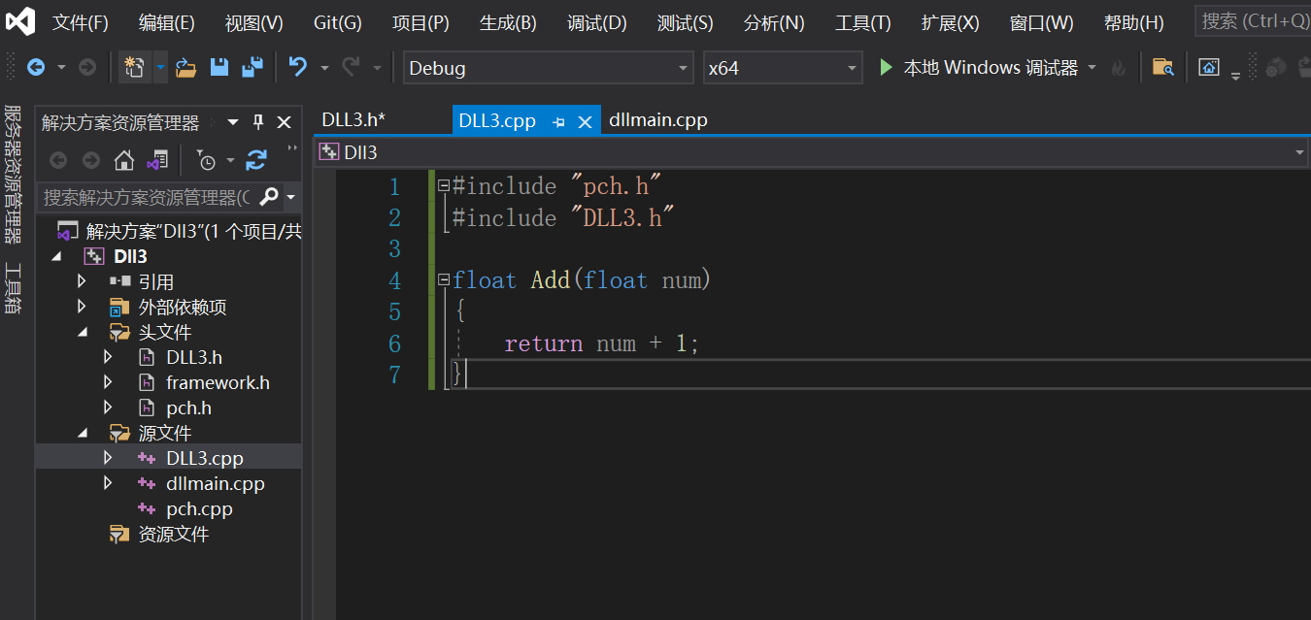Open the Undo history dropdown arrow

324,68
